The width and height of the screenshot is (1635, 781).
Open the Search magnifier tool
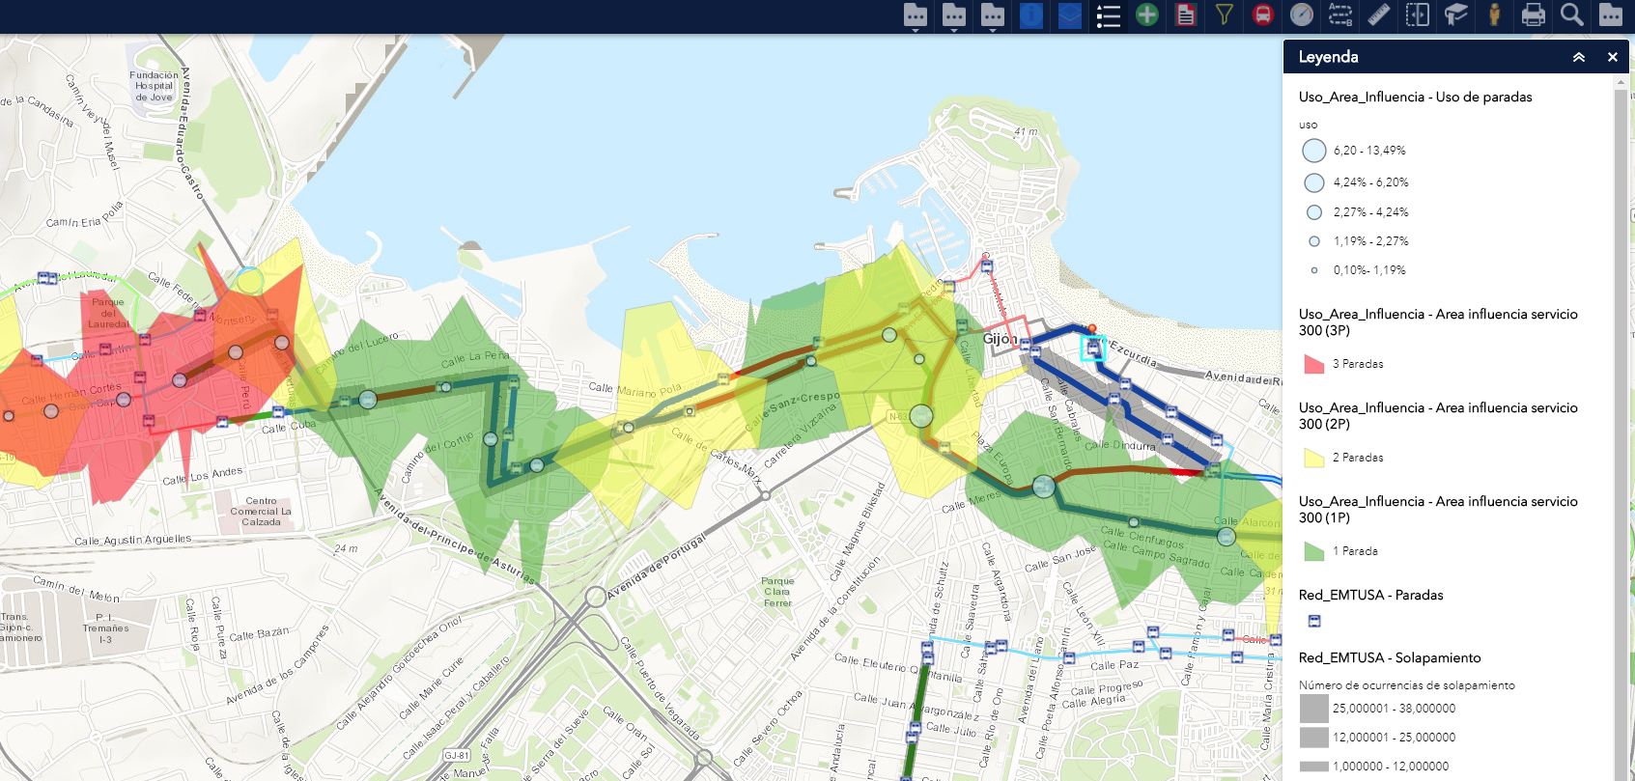pyautogui.click(x=1572, y=15)
